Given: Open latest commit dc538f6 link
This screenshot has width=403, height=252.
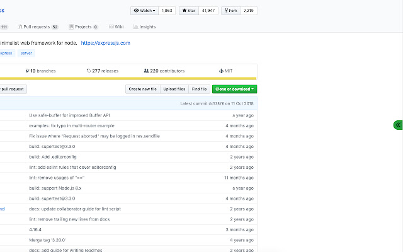Looking at the screenshot, I should point(216,103).
